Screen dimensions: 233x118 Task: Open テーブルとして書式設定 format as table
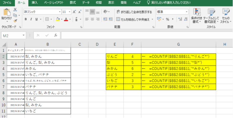(x=211, y=16)
